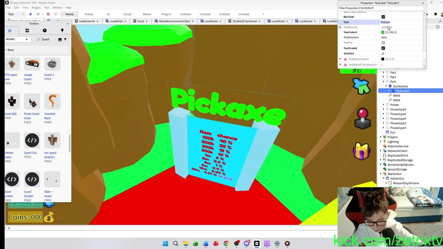The height and width of the screenshot is (249, 443).
Task: Switch to the Leaderstands script tab
Action: 87,21
